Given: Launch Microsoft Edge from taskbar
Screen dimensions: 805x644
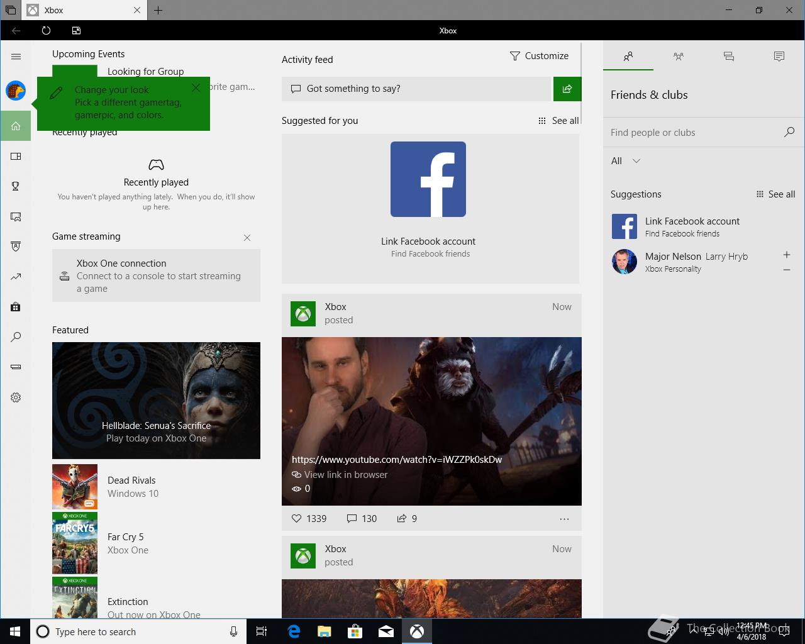Looking at the screenshot, I should [x=294, y=631].
